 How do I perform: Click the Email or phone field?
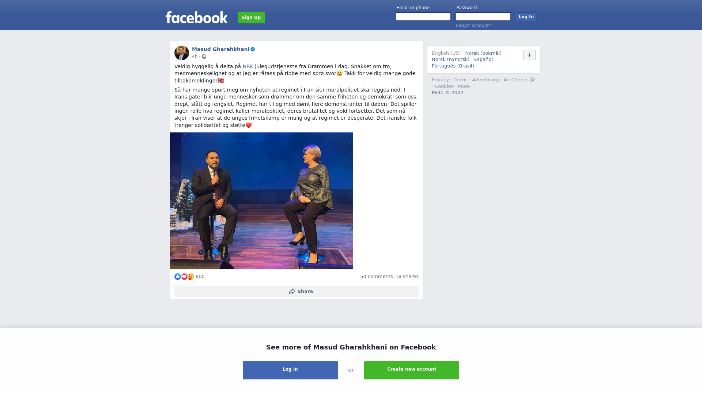pyautogui.click(x=423, y=17)
